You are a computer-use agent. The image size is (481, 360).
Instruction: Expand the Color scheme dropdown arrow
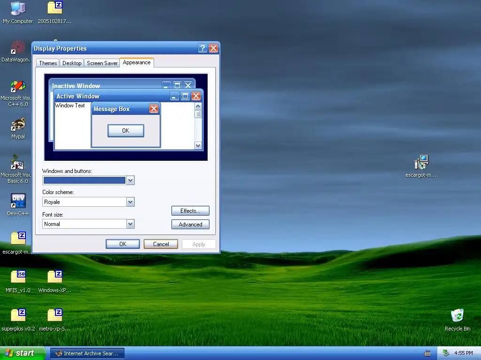click(x=130, y=202)
